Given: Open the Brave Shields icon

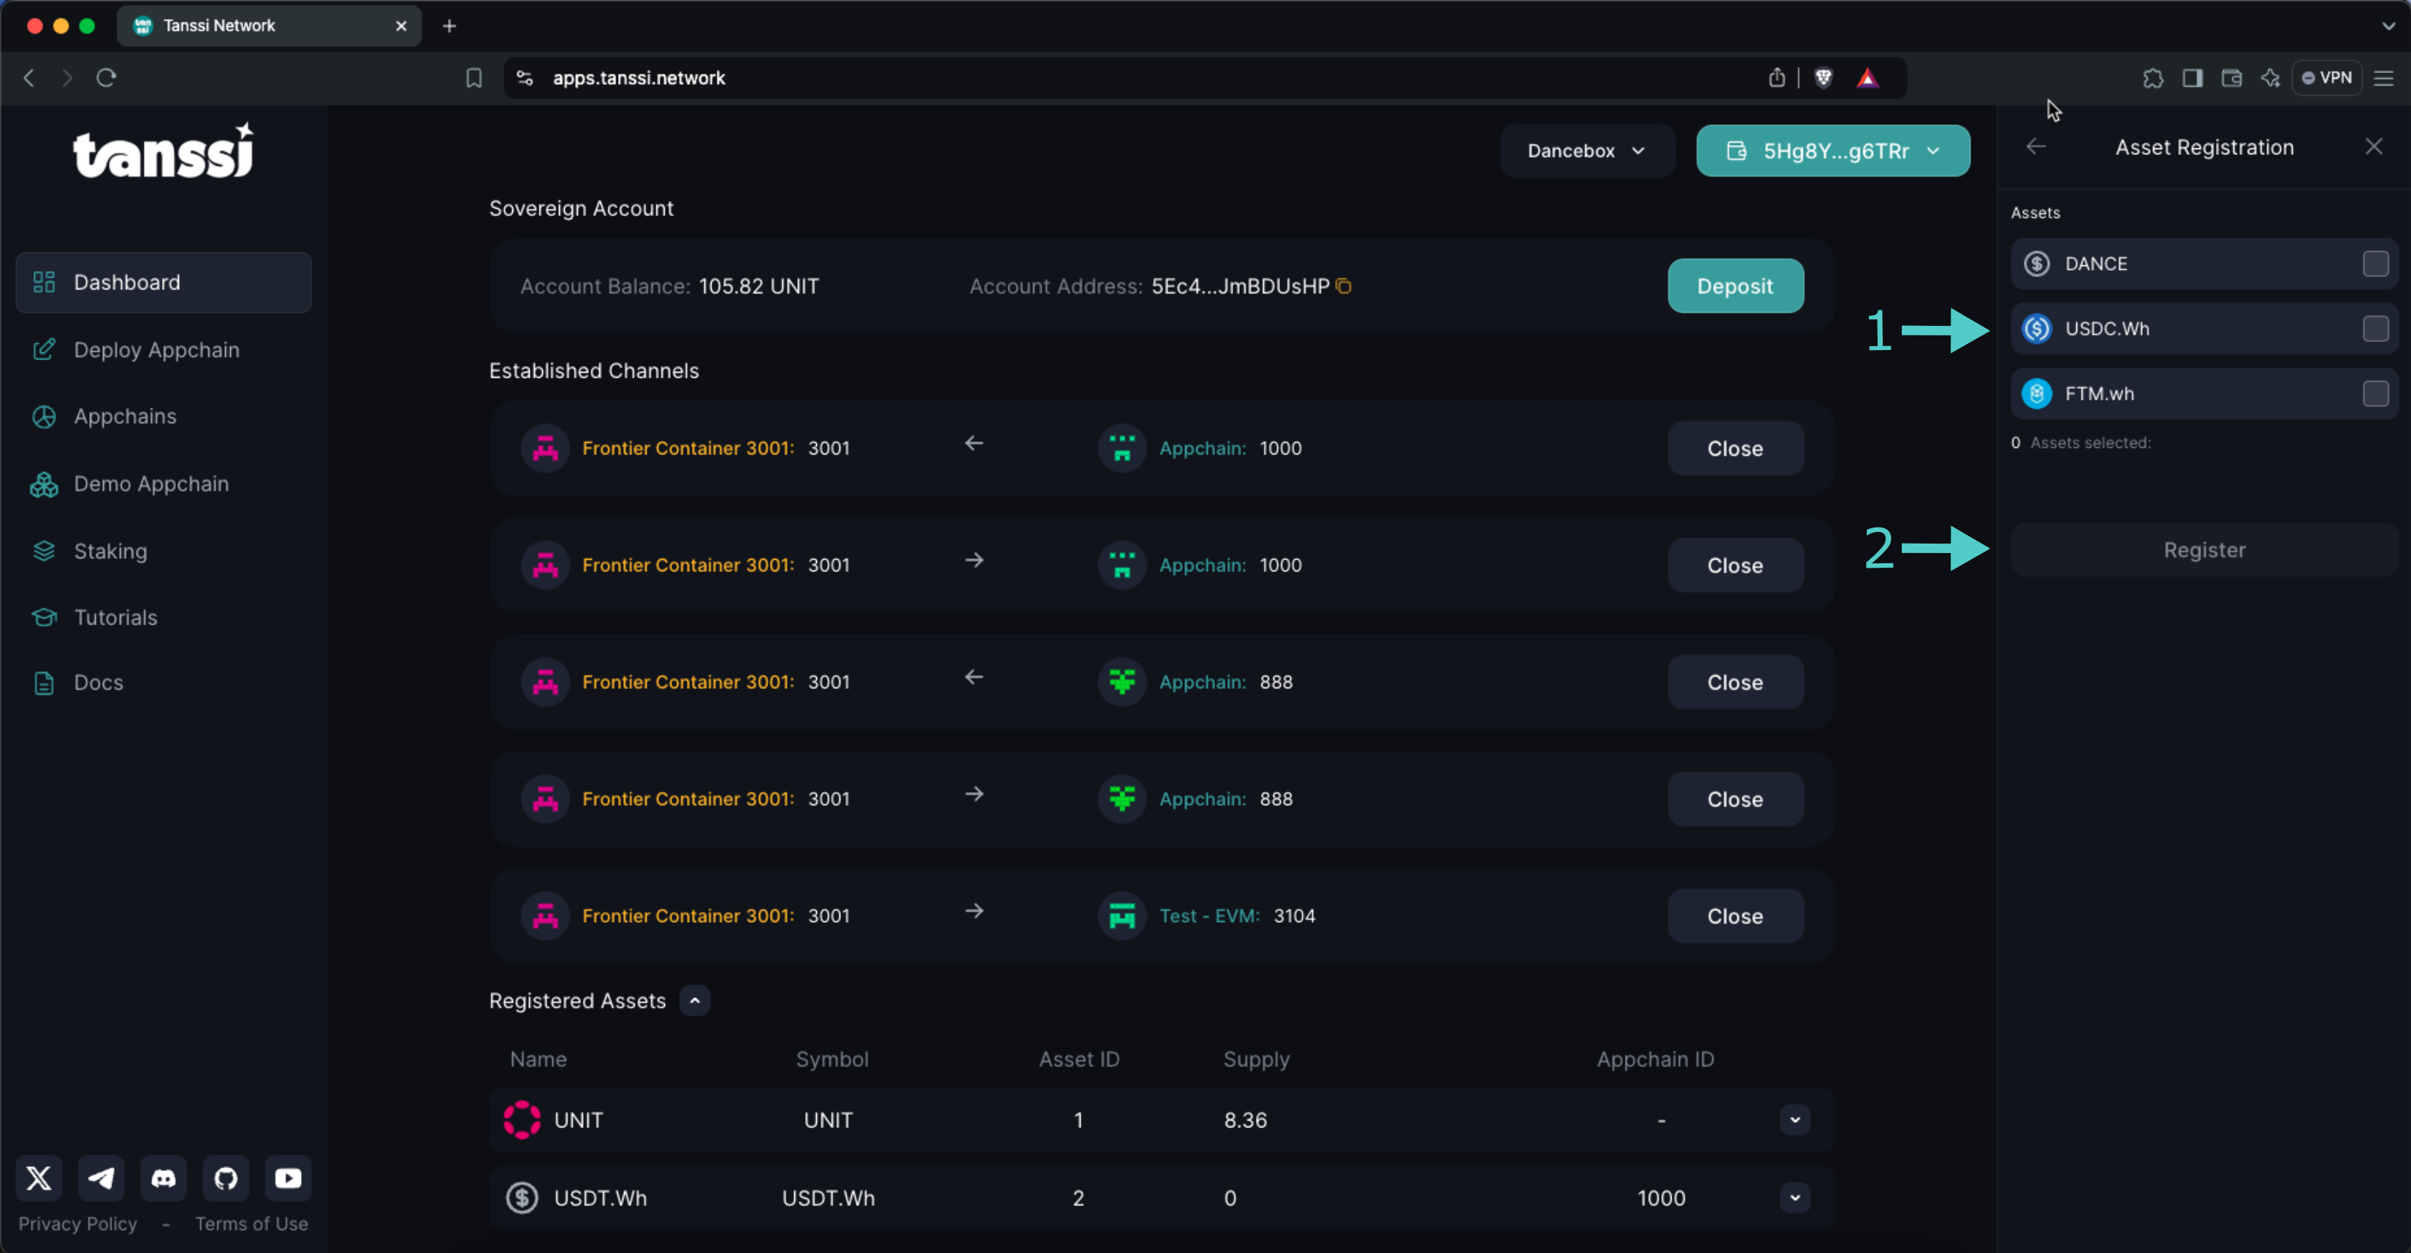Looking at the screenshot, I should coord(1823,77).
